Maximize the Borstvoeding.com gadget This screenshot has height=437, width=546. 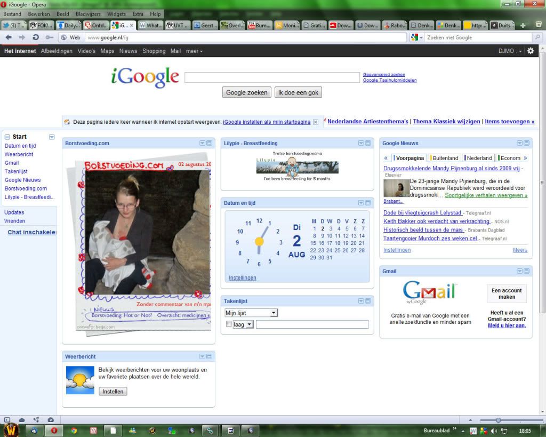click(209, 143)
